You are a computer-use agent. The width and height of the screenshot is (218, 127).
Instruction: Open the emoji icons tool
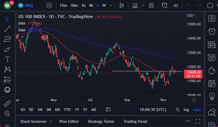[7, 90]
